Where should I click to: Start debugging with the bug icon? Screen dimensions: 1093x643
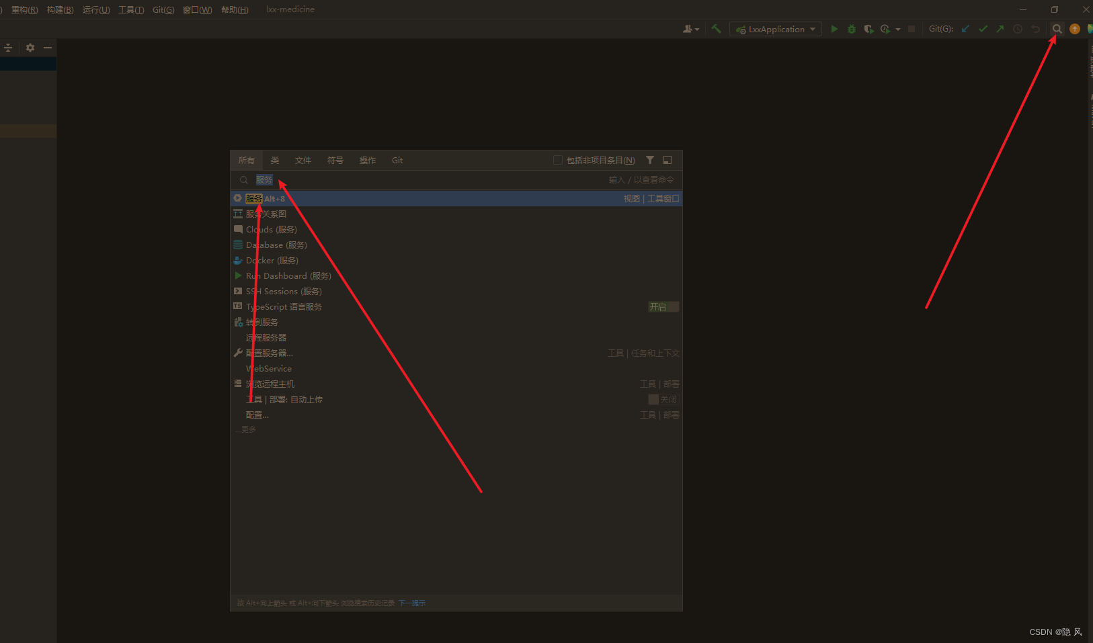pos(852,29)
